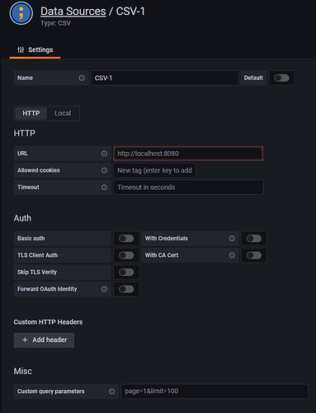The image size is (316, 413).
Task: Enable the Skip TLS Verify switch
Action: [126, 273]
